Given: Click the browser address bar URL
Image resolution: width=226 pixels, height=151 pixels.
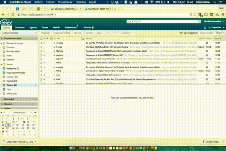Looking at the screenshot, I should [38, 15].
